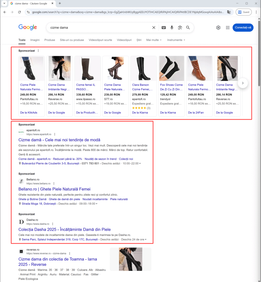This screenshot has height=282, width=261.
Task: View site information icon in address bar
Action: [28, 12]
